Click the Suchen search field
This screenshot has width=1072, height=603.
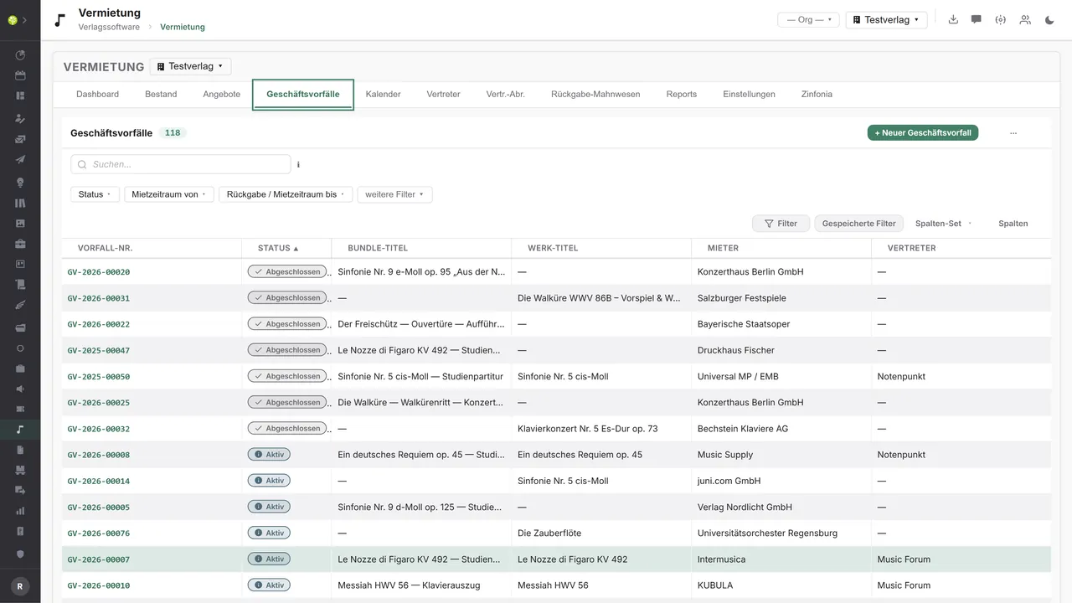click(x=181, y=164)
